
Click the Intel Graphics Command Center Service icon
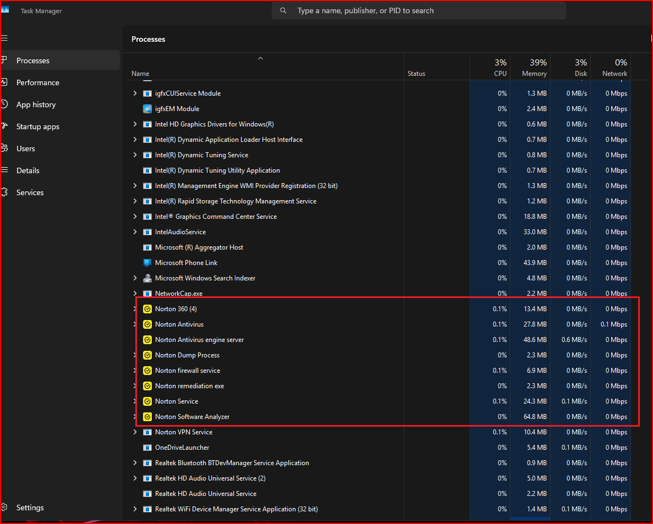point(147,217)
